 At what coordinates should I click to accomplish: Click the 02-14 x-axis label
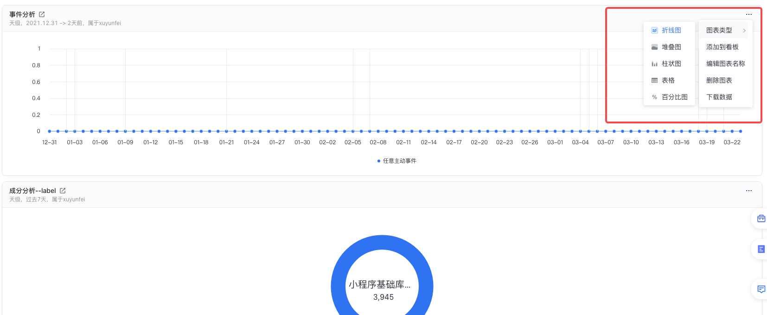428,142
